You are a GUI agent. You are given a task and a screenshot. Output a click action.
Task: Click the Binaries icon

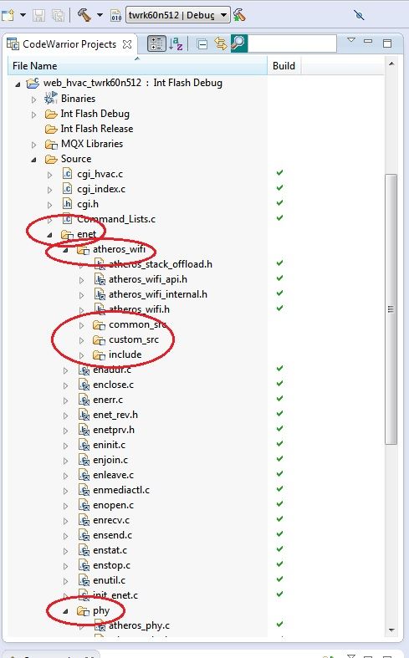point(51,98)
